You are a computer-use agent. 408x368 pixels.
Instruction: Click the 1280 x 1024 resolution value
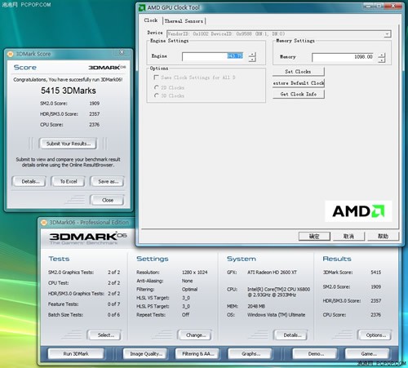[x=194, y=273]
